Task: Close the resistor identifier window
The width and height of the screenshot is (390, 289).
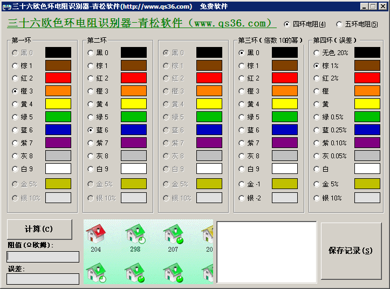Action: (382, 6)
